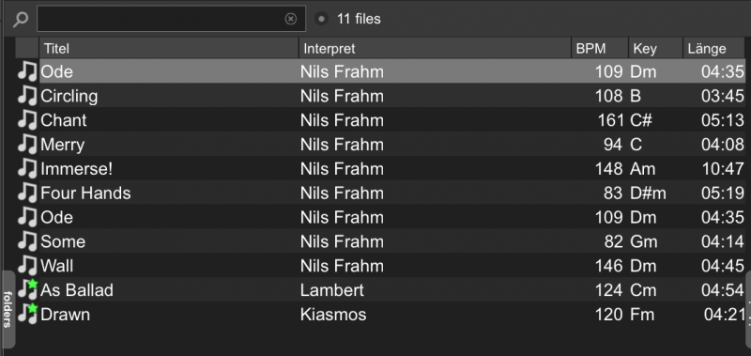Click BPM value 82 of Some
The height and width of the screenshot is (356, 751).
tap(613, 241)
